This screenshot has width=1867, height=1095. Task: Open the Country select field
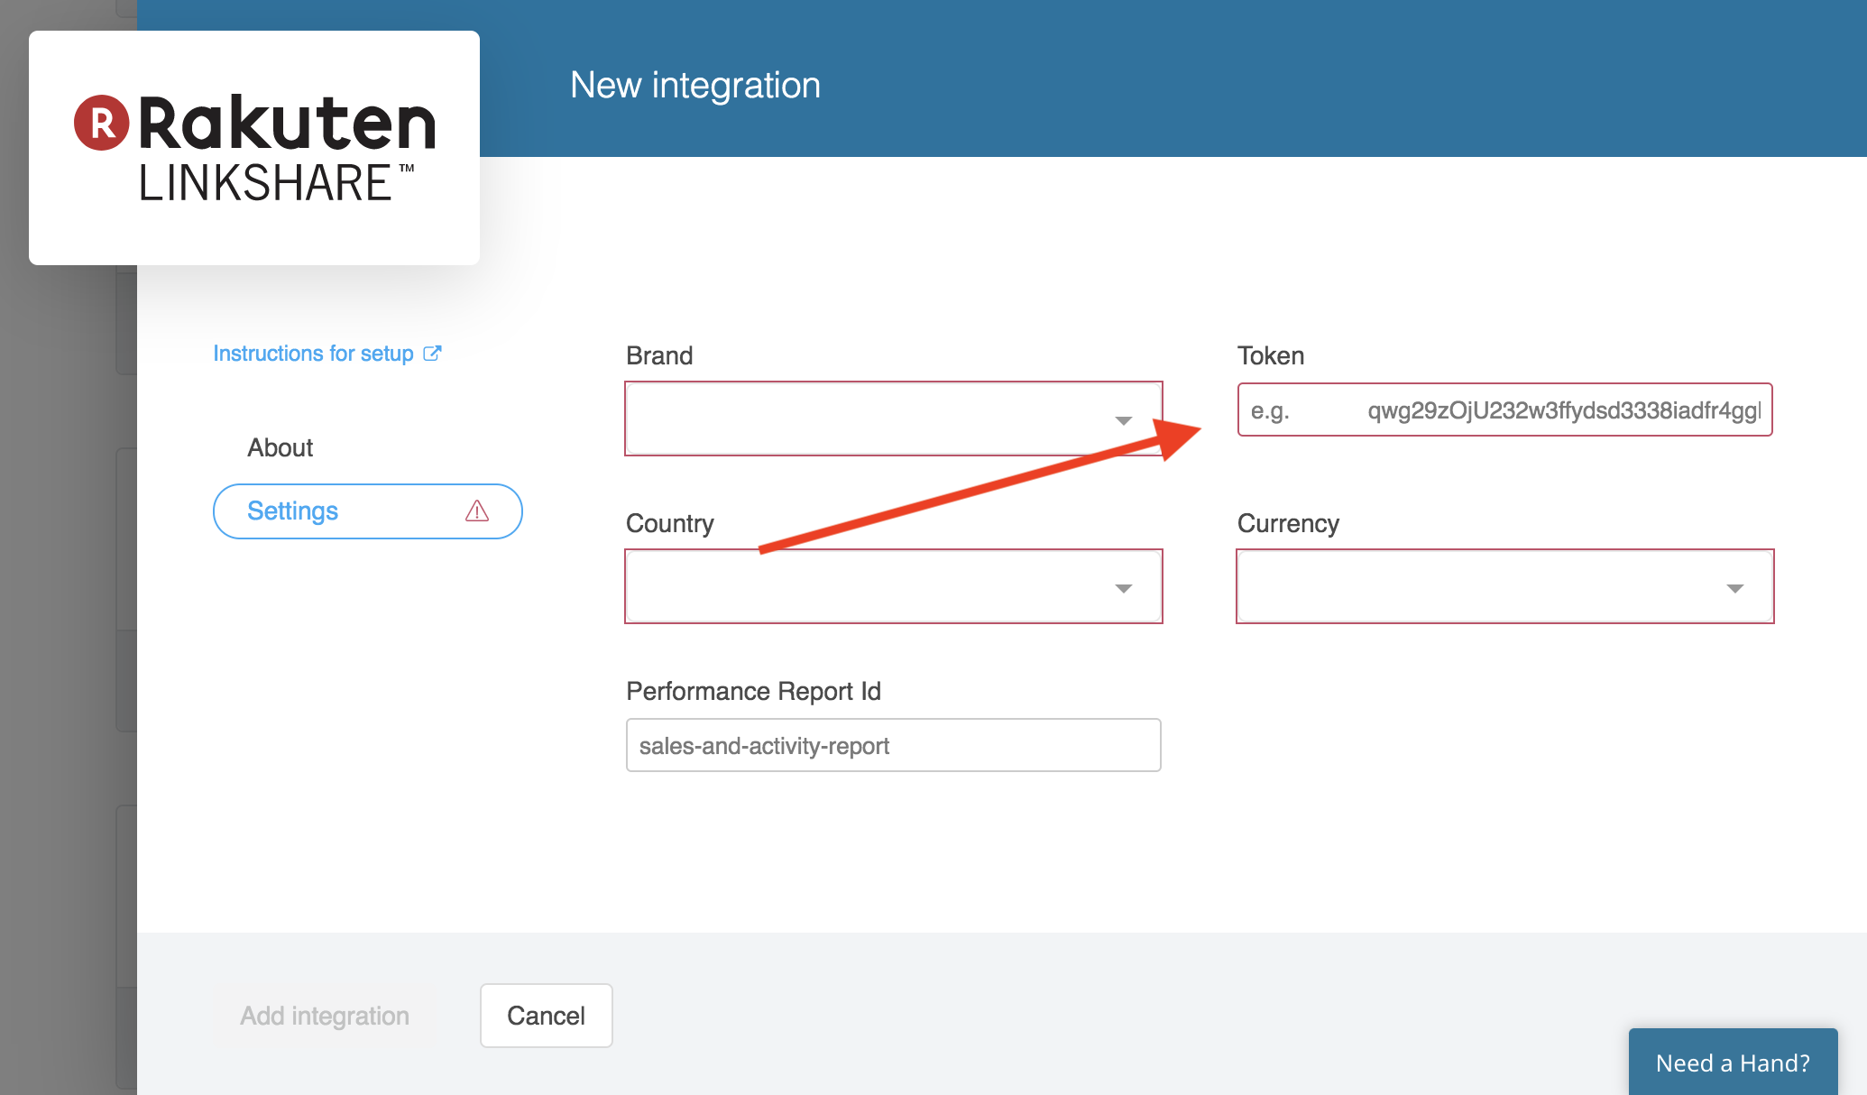(x=866, y=586)
